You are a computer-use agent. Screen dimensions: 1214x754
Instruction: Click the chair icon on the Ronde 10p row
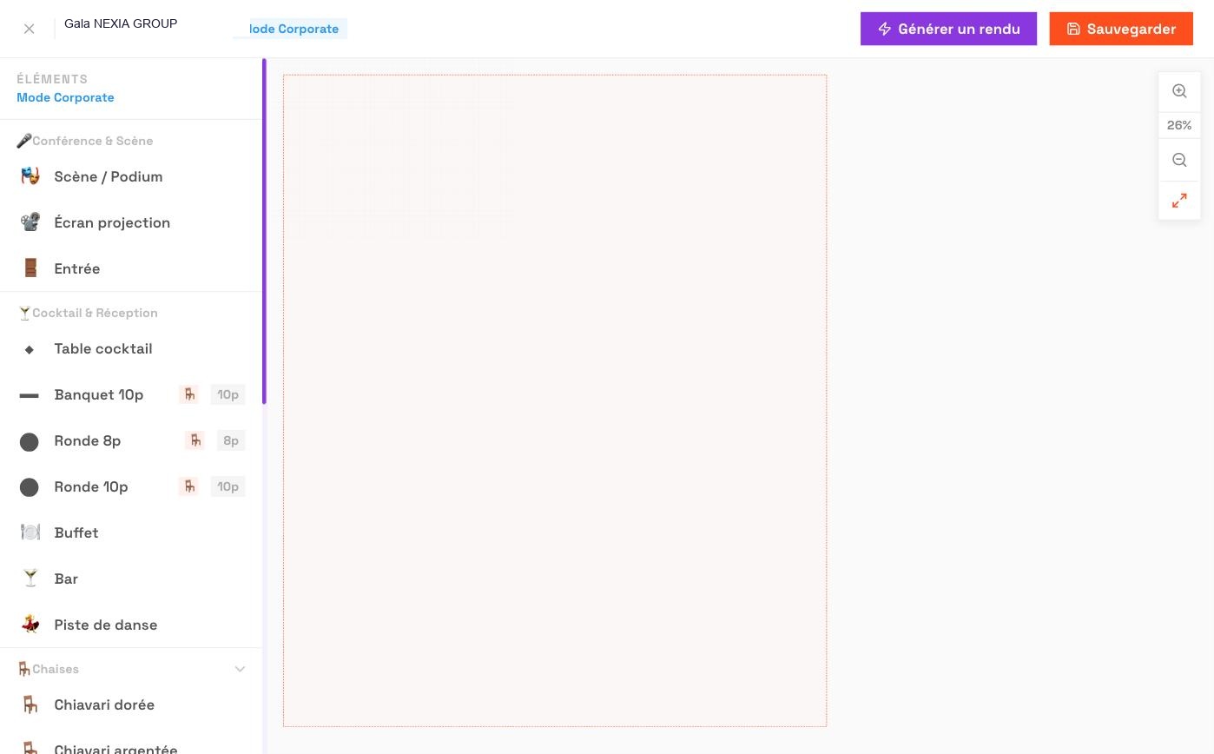pyautogui.click(x=188, y=486)
